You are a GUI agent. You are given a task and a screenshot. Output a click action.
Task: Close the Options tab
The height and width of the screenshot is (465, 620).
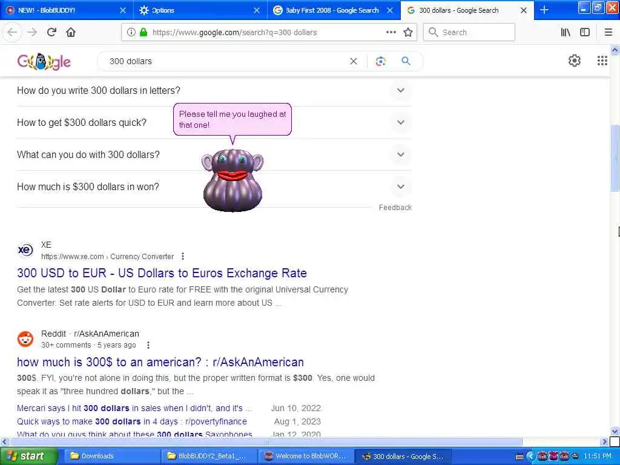(257, 10)
